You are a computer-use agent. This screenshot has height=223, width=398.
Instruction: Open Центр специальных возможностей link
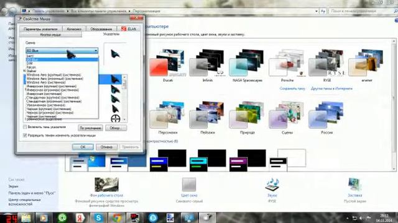[x=24, y=202]
